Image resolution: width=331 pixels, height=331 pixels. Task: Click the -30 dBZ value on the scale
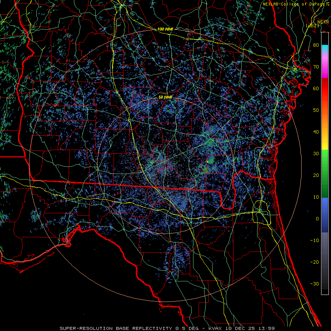click(314, 284)
